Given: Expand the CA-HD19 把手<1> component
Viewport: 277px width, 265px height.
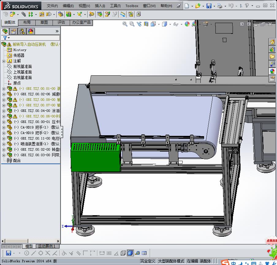Looking at the screenshot, I should (4, 127).
